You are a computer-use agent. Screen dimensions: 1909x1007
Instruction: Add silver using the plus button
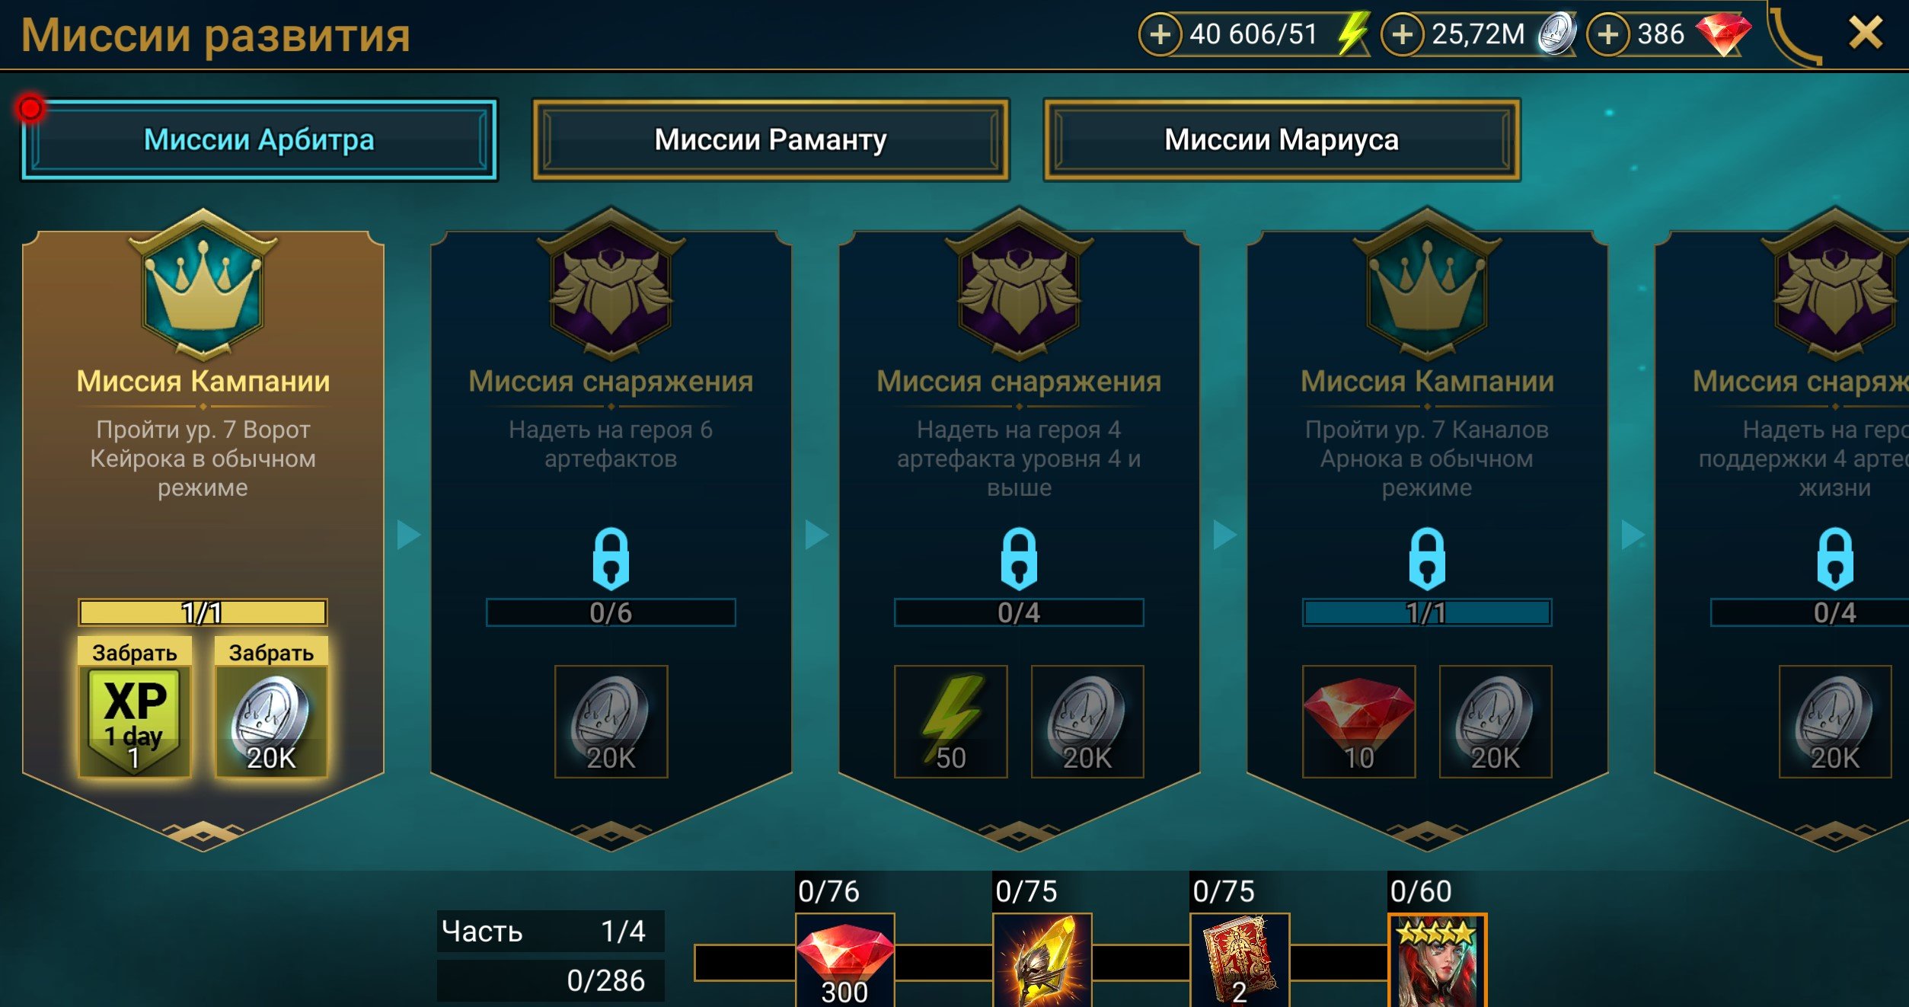(1402, 34)
